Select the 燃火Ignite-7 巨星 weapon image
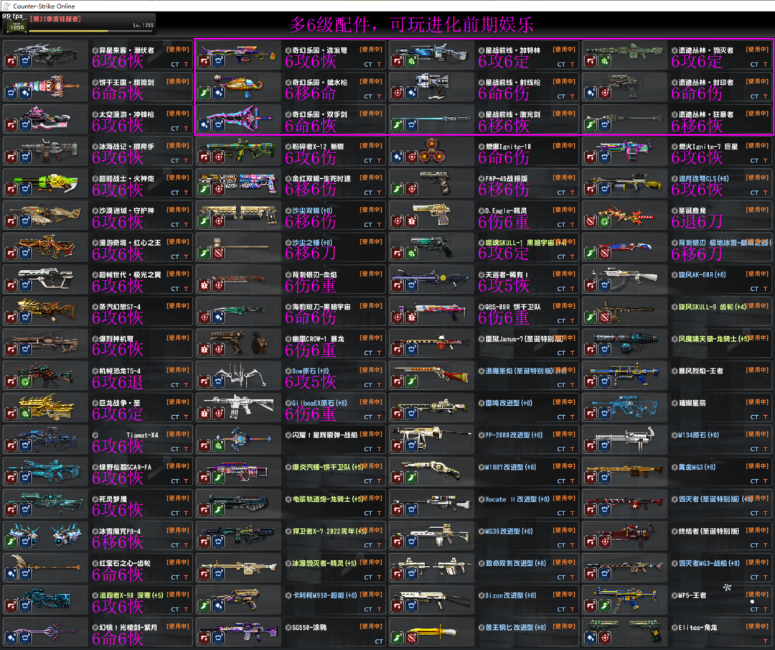This screenshot has width=775, height=650. point(624,150)
